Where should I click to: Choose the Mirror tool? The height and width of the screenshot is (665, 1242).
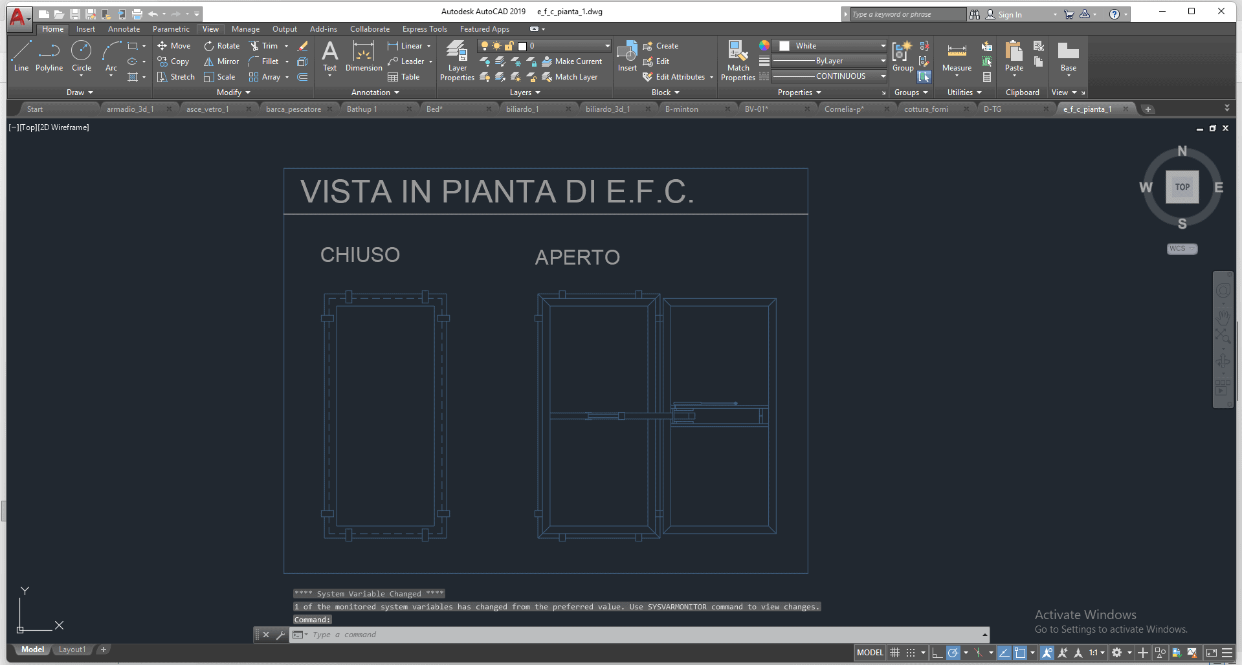222,61
